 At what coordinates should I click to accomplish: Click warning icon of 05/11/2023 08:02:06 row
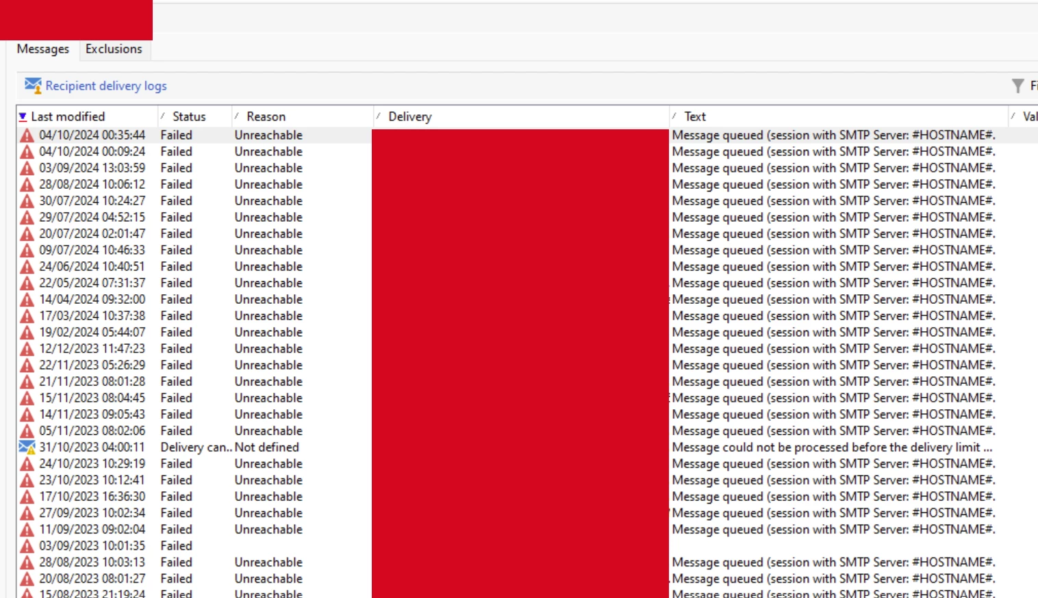click(x=27, y=431)
